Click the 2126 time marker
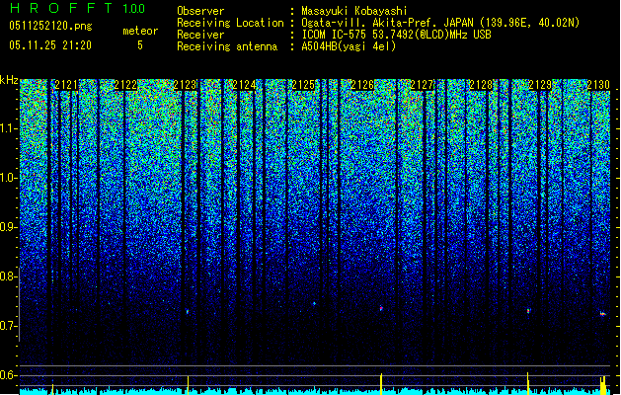 tap(362, 85)
